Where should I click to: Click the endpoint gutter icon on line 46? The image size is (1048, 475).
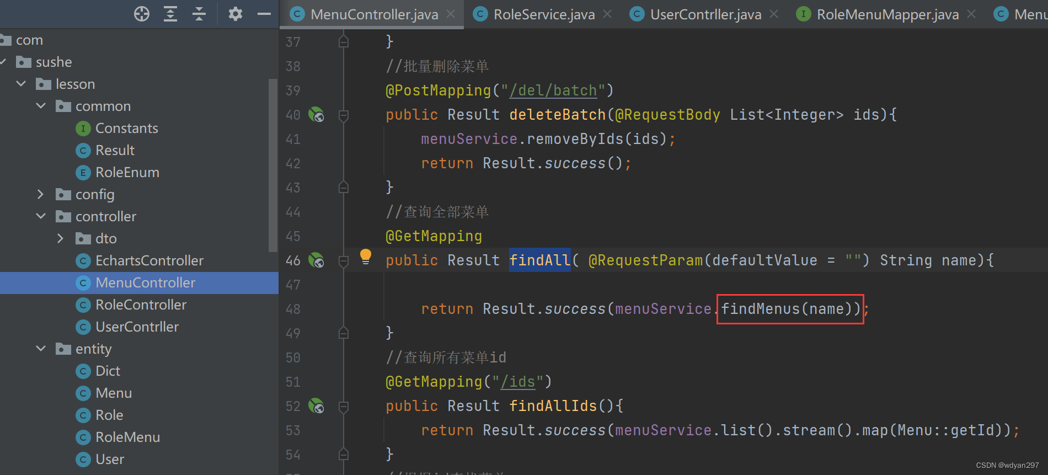point(316,260)
